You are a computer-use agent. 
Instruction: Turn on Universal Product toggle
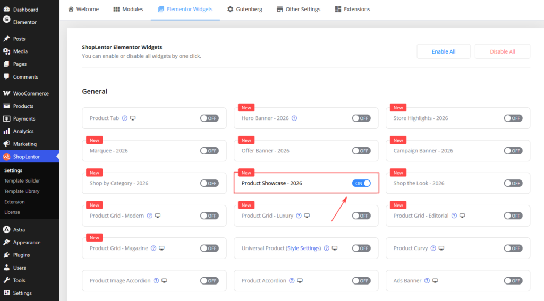(361, 248)
